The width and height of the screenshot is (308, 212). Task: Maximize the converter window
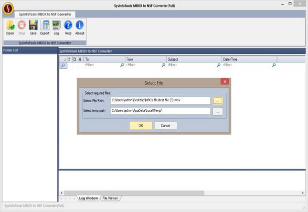coord(290,3)
